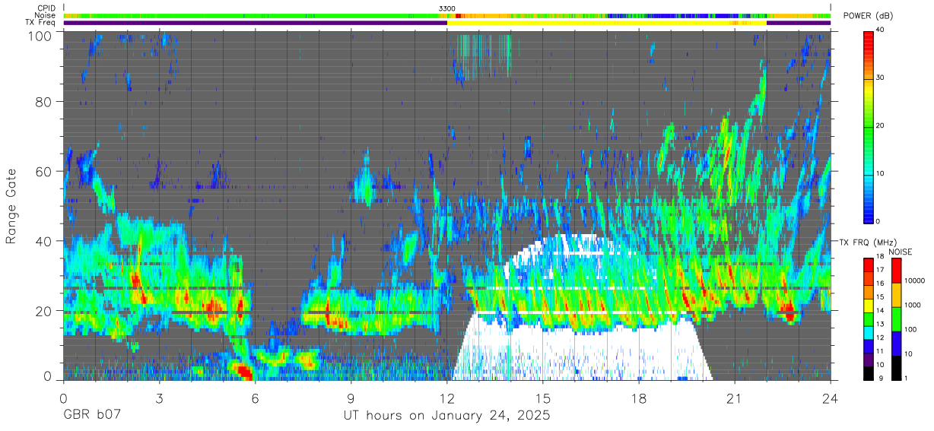Click the CPID label at top left
This screenshot has width=934, height=431.
(46, 8)
